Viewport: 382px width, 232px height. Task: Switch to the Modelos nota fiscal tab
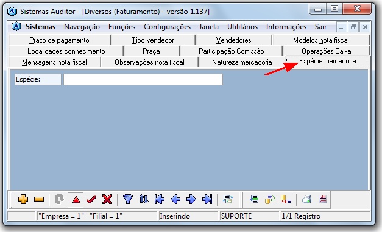(x=321, y=40)
